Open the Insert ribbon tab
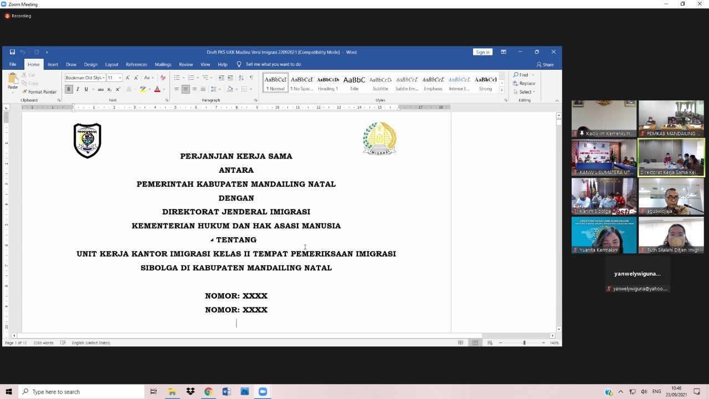 [x=53, y=64]
